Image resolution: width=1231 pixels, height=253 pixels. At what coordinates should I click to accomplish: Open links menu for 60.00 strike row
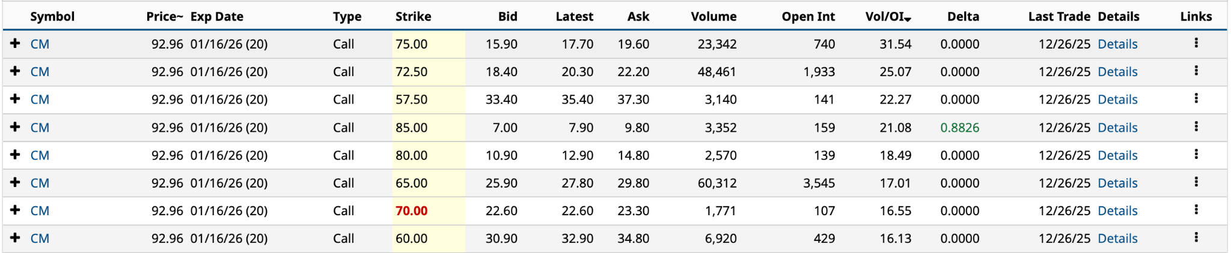[x=1196, y=237]
